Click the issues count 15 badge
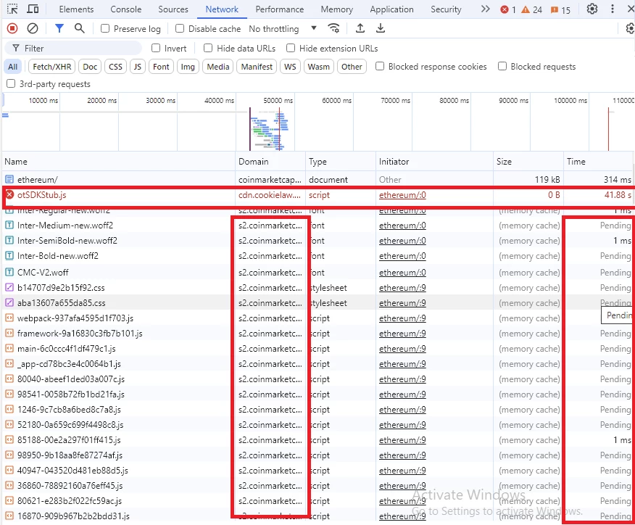The width and height of the screenshot is (635, 525). pos(560,9)
